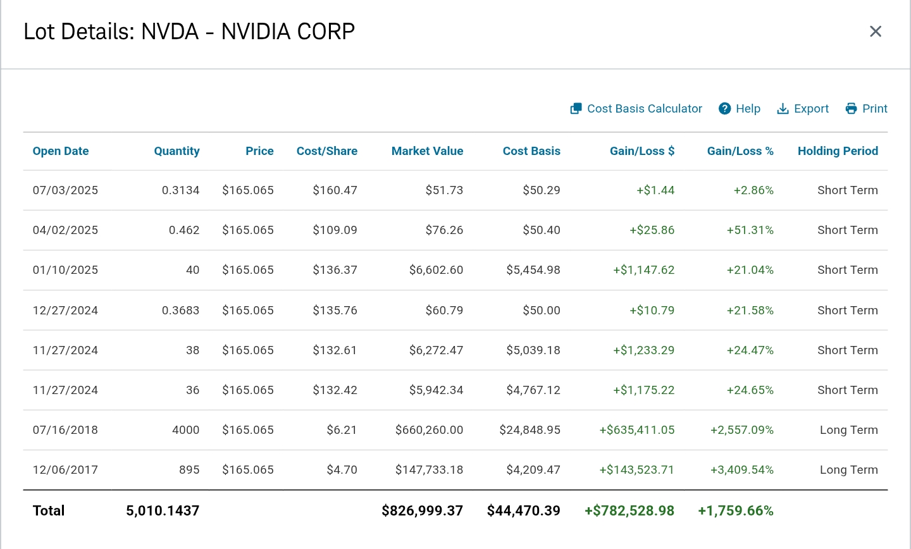Select open date 01/10/2025
This screenshot has height=549, width=911.
(65, 270)
